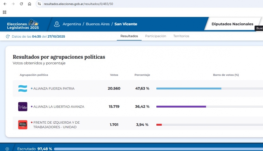
Task: Click the location pin icon beside Argentina
Action: point(57,24)
